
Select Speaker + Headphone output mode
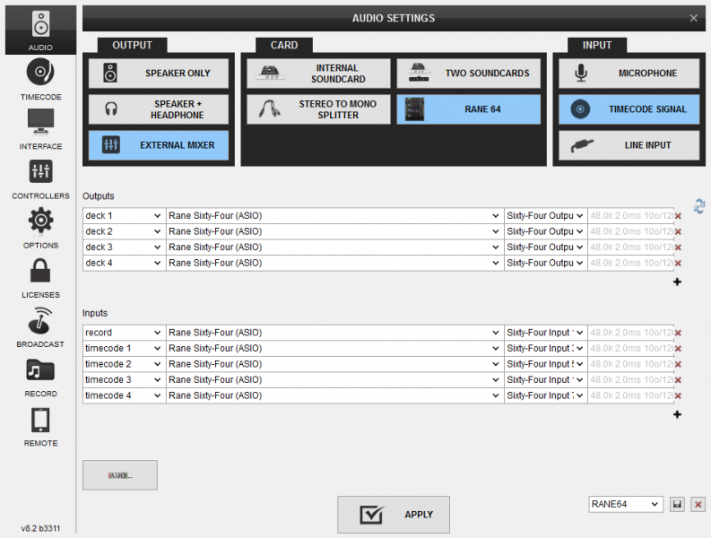point(159,109)
